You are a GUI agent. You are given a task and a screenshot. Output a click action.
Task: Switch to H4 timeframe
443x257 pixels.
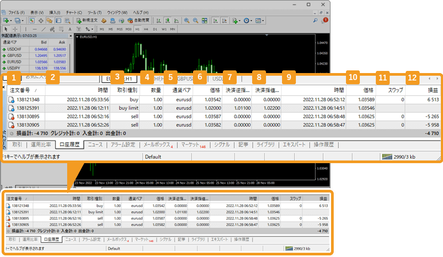click(x=146, y=29)
